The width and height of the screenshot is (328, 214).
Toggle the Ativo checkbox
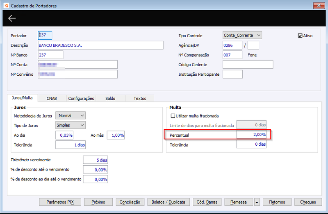tap(300, 36)
